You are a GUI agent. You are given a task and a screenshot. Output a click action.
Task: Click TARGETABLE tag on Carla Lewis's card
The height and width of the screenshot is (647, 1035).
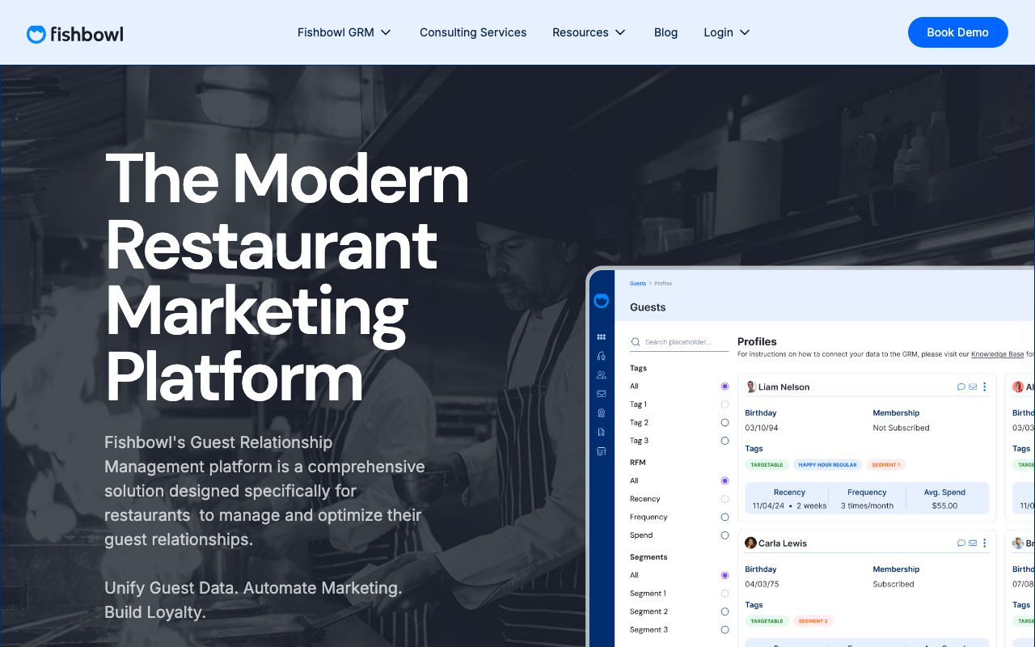767,621
